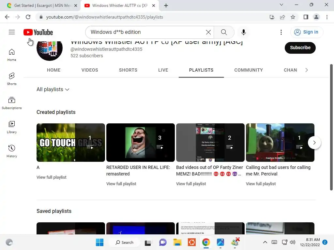Expand the All playlists sort dropdown
Screen dimensions: 334x250
pos(53,89)
